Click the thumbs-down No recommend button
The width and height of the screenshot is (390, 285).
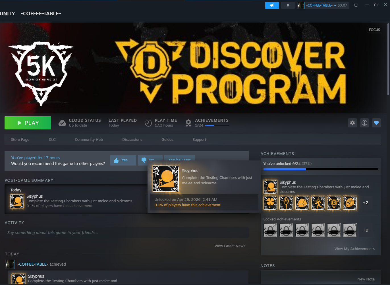coord(150,158)
